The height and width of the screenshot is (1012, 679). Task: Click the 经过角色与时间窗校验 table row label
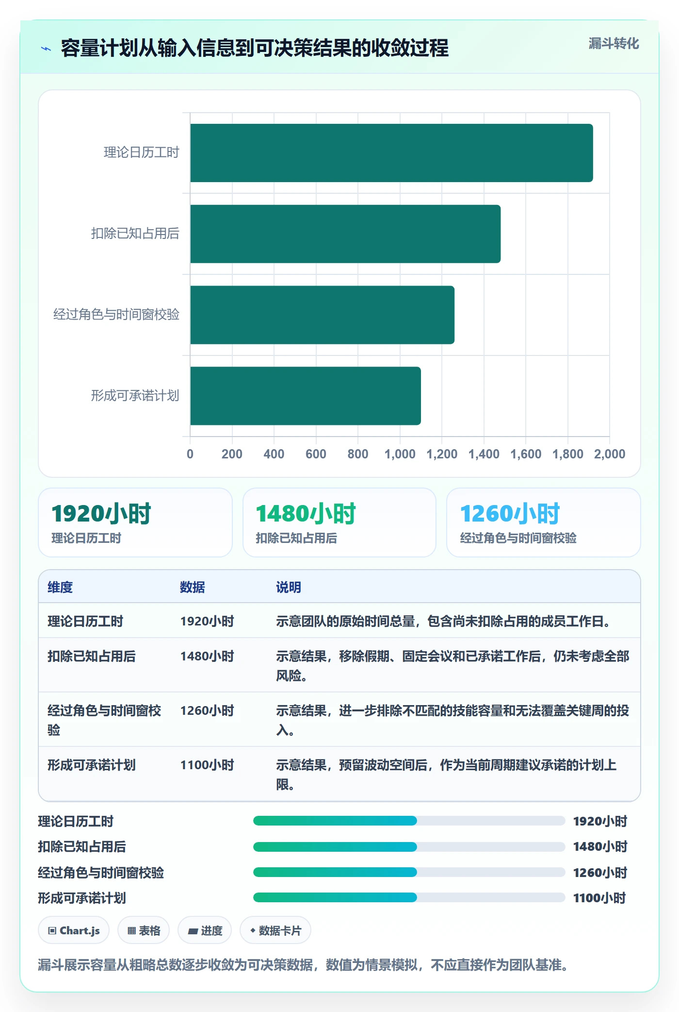104,720
